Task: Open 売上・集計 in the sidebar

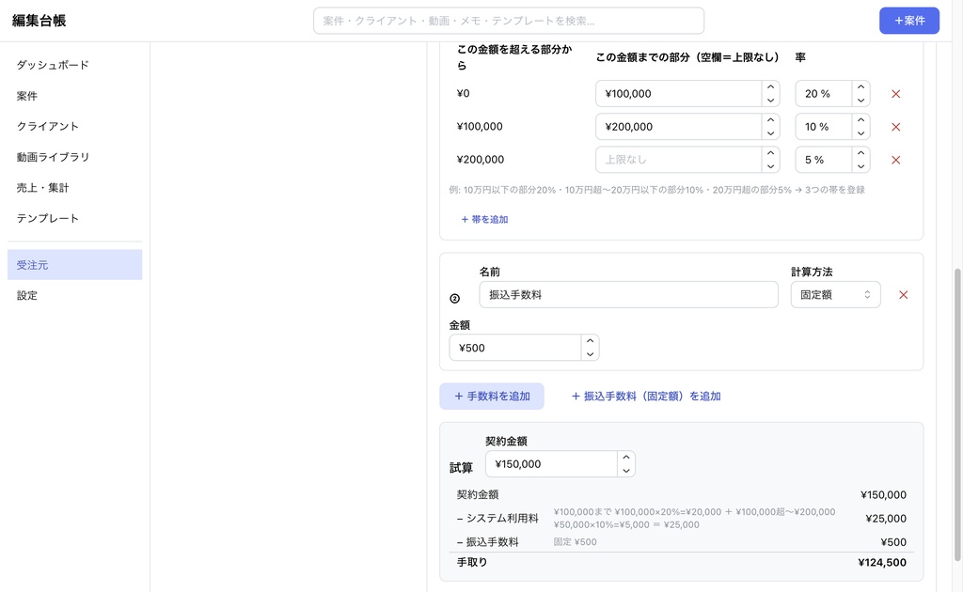Action: (75, 188)
